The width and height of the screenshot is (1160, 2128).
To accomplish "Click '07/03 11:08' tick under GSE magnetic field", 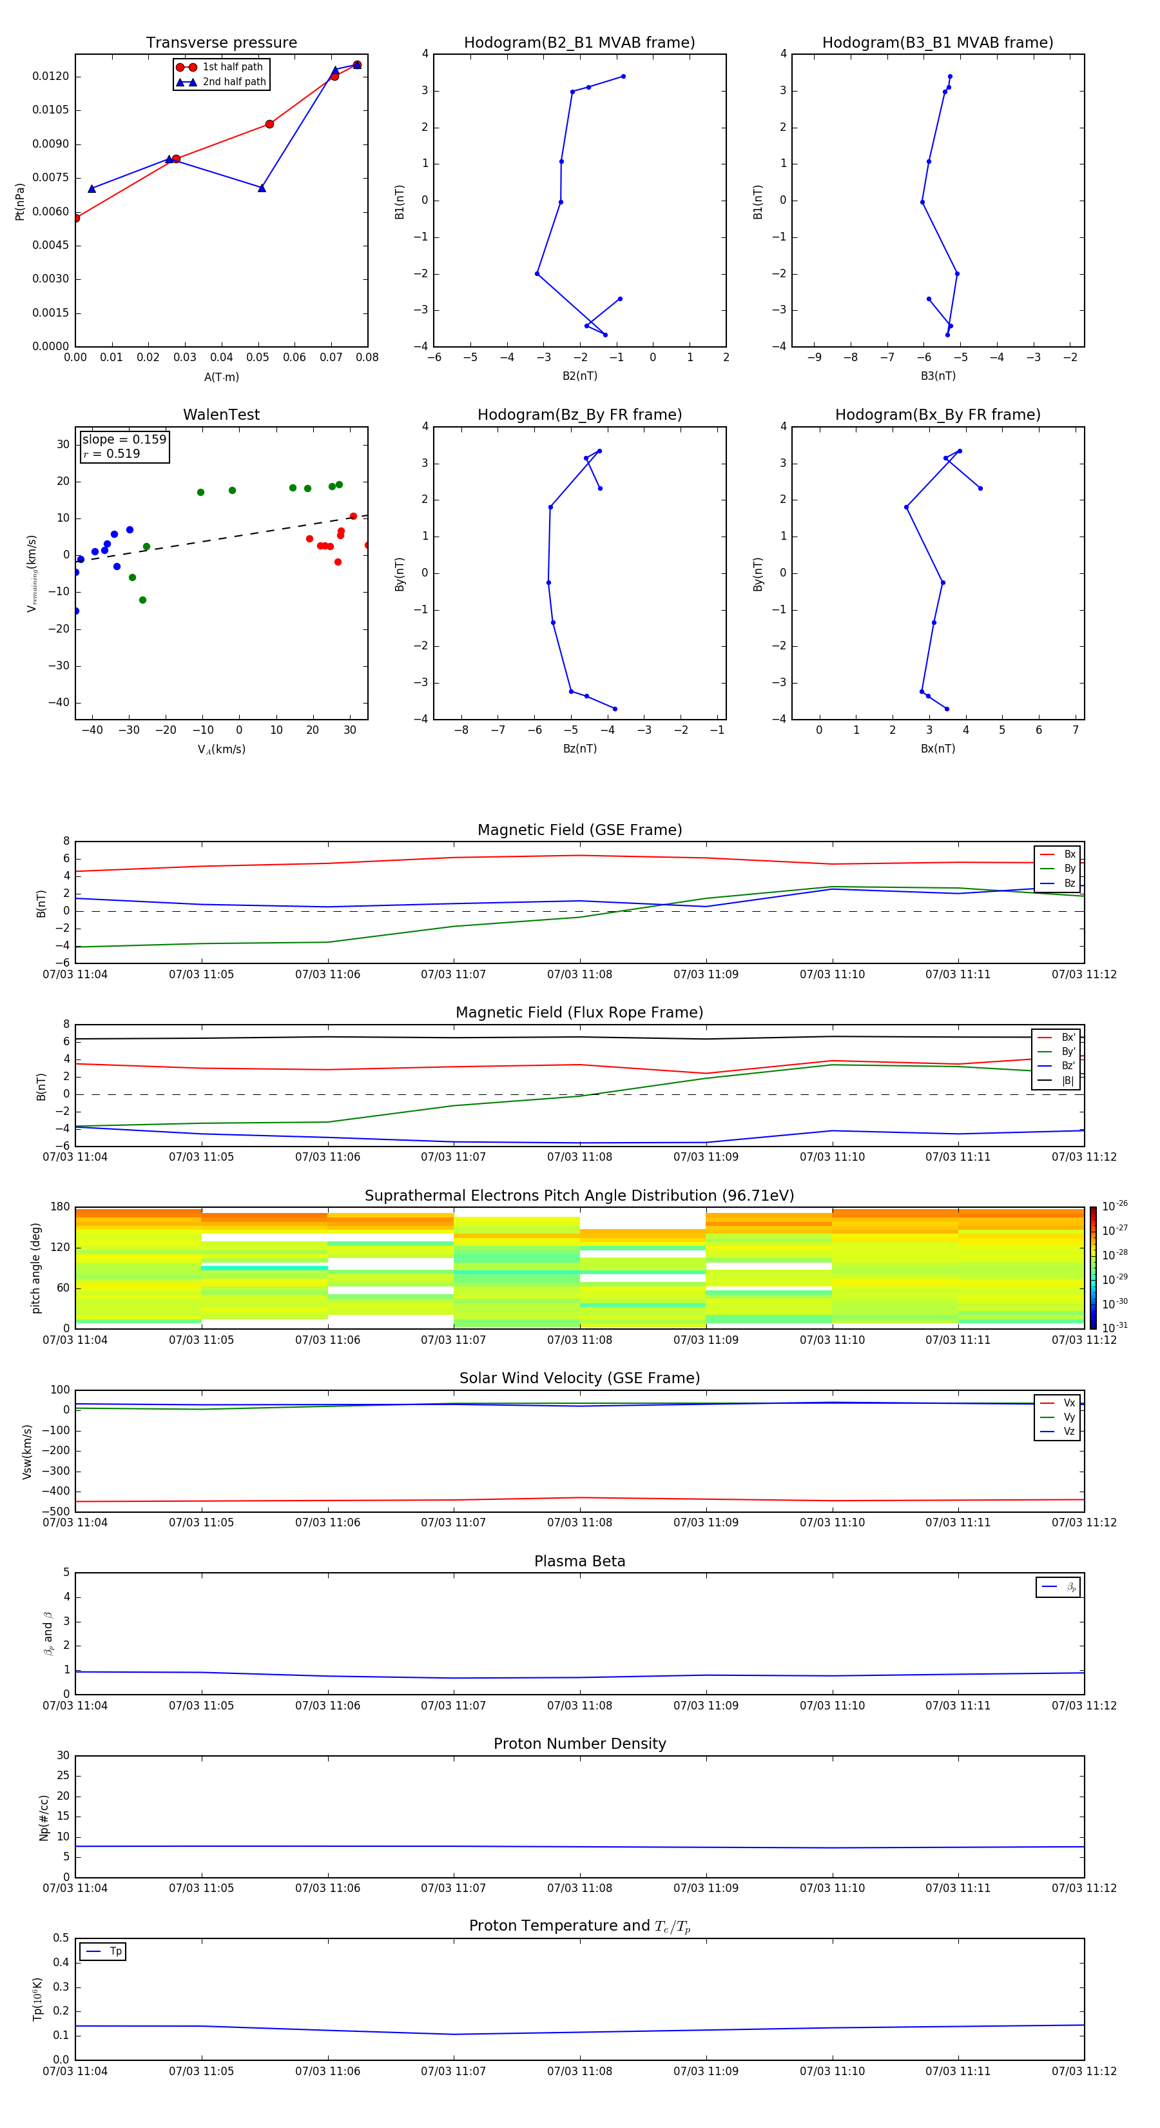I will point(579,975).
